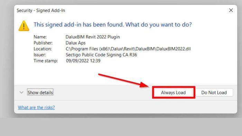Click the dialog heading about signed add-in

[x=113, y=25]
